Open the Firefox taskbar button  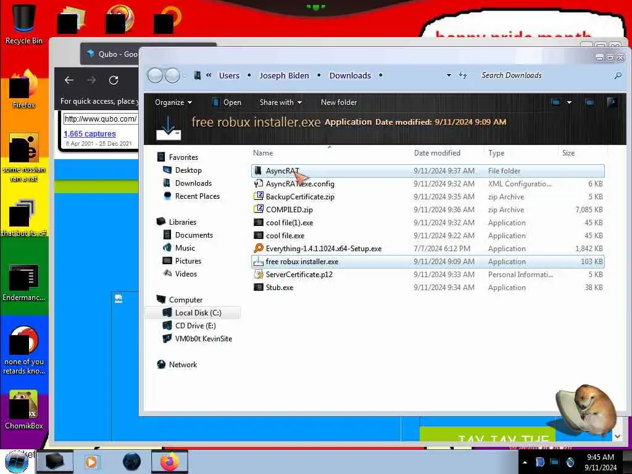tap(170, 462)
